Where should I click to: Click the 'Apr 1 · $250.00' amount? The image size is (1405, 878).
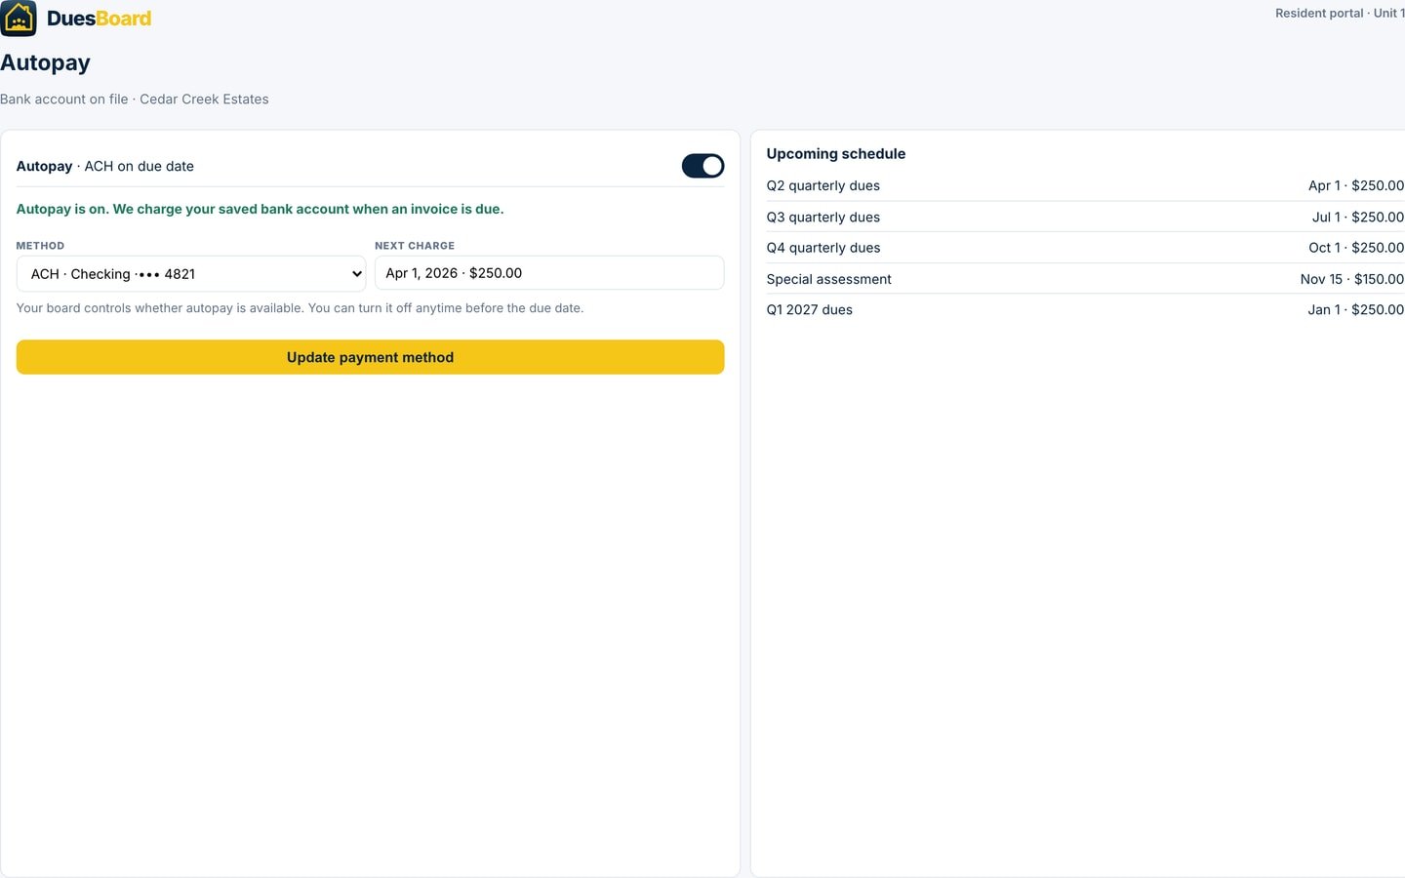(1356, 185)
